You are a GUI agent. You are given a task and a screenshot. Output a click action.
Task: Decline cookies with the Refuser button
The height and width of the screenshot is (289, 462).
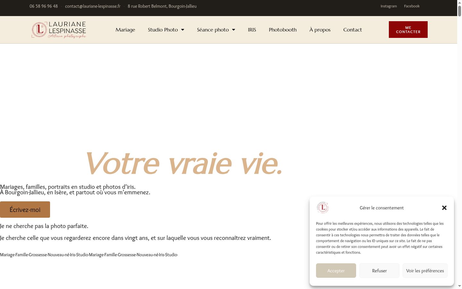pos(379,271)
